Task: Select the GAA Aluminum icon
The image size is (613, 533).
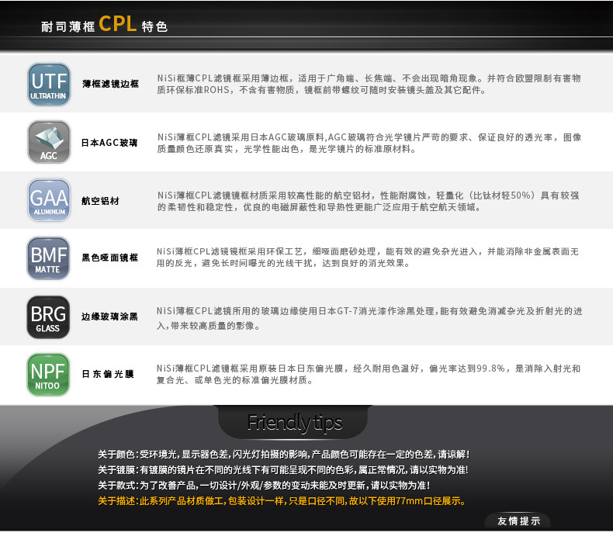Action: click(x=49, y=200)
